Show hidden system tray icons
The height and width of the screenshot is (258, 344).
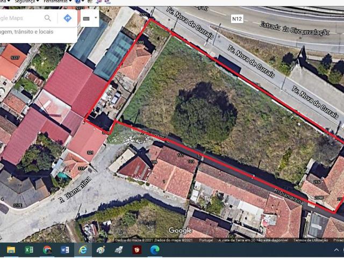point(336,250)
